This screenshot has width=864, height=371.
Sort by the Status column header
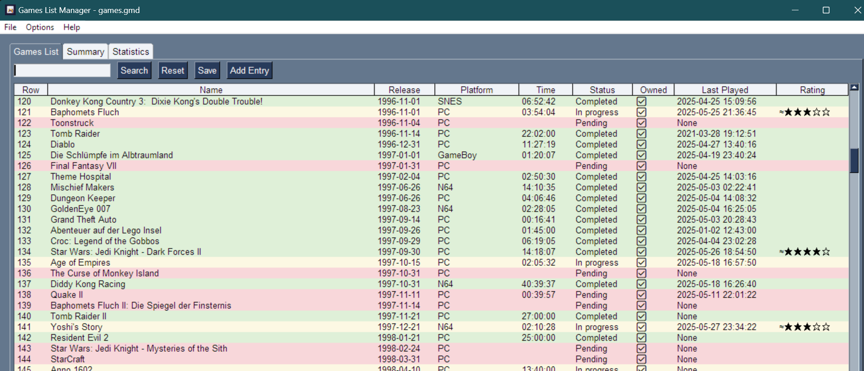602,90
